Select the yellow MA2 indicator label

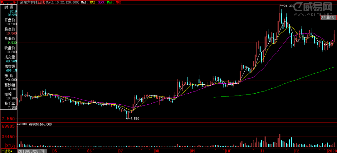point(93,2)
